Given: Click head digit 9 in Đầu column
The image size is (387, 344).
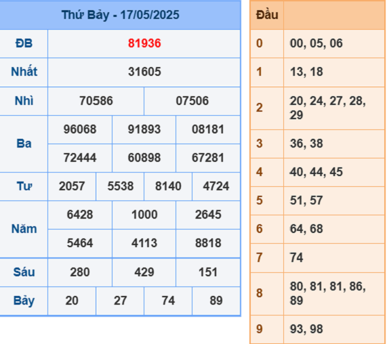Looking at the screenshot, I should coord(259,329).
